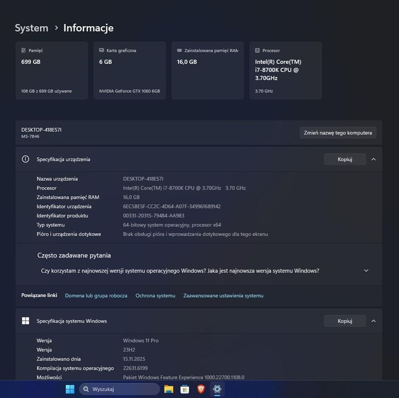Copy device specs with Kopiuj button
399x398 pixels.
(345, 159)
